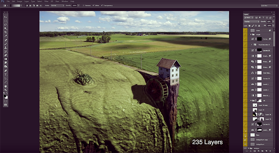This screenshot has width=279, height=153.
Task: Expand the collapsed group folder in Layers
Action: click(x=251, y=34)
